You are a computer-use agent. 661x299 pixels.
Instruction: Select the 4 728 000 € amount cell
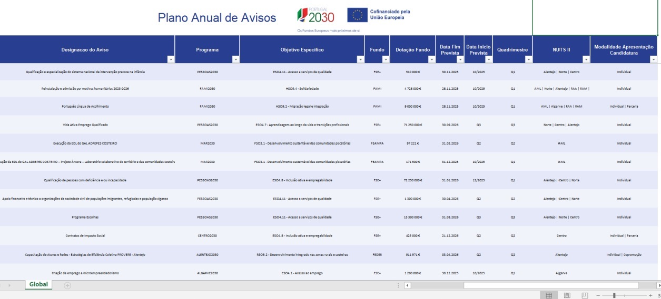pyautogui.click(x=413, y=88)
